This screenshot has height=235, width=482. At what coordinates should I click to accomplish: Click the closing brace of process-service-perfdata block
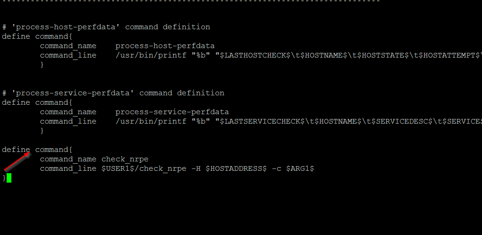tap(42, 131)
